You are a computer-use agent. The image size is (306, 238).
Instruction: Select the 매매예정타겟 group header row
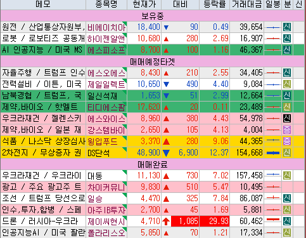(153, 62)
